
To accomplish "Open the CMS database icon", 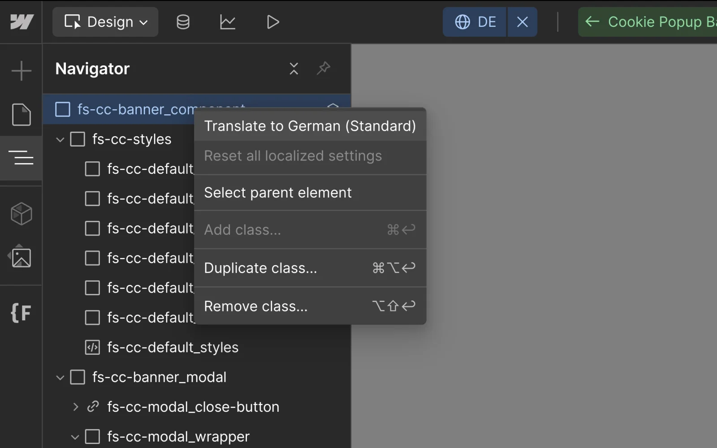I will (183, 22).
